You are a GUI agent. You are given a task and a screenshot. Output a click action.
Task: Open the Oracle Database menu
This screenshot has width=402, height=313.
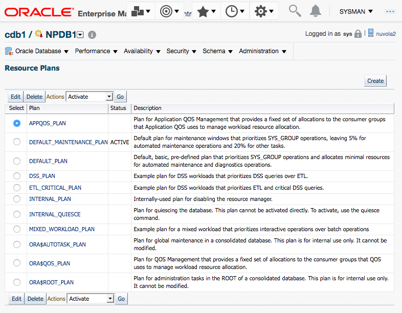click(42, 51)
